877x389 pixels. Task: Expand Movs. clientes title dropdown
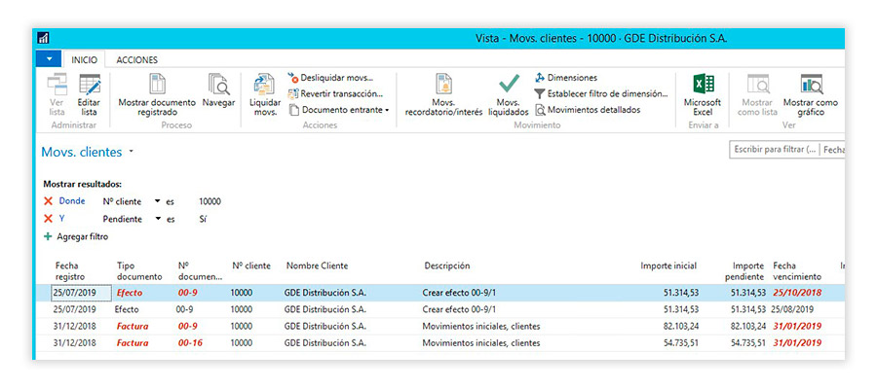click(132, 153)
